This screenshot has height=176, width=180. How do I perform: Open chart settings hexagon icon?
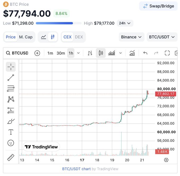pos(166,160)
